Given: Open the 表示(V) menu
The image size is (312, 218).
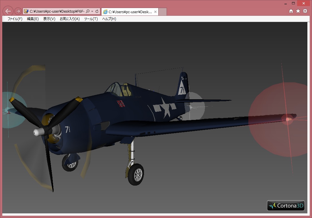Looking at the screenshot, I should click(x=49, y=19).
